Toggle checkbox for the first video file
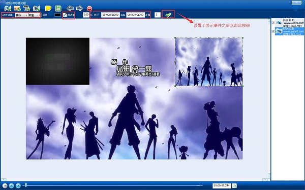This screenshot has width=305, height=190. [273, 23]
